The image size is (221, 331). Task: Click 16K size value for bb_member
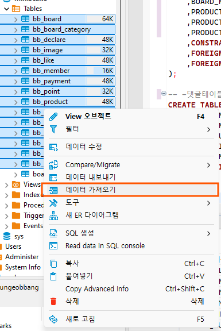[x=107, y=71]
